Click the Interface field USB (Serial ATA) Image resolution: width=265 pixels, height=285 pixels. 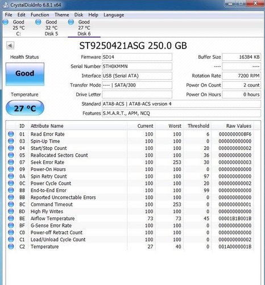137,76
